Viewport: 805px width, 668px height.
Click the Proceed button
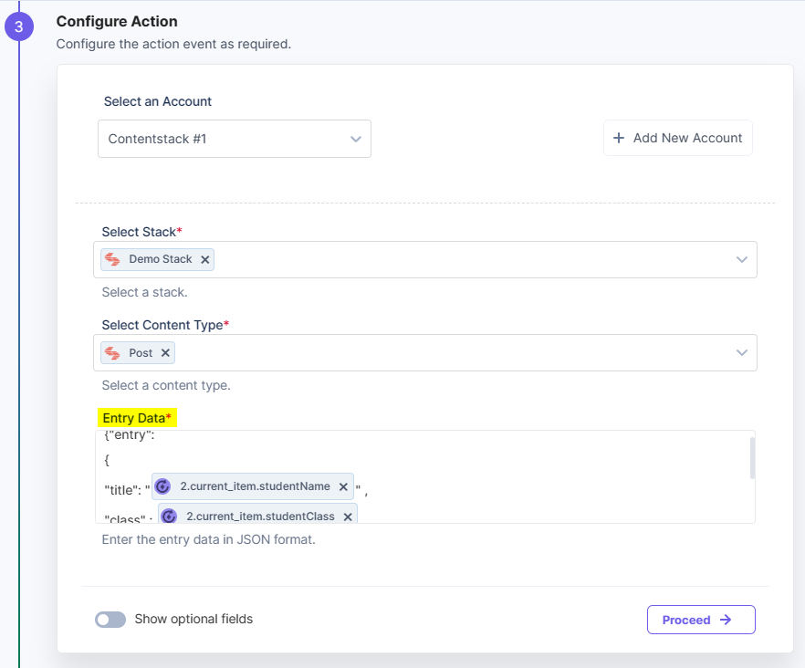701,620
